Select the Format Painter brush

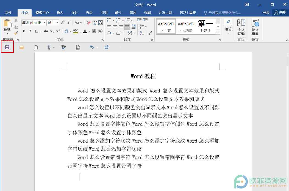16,33
